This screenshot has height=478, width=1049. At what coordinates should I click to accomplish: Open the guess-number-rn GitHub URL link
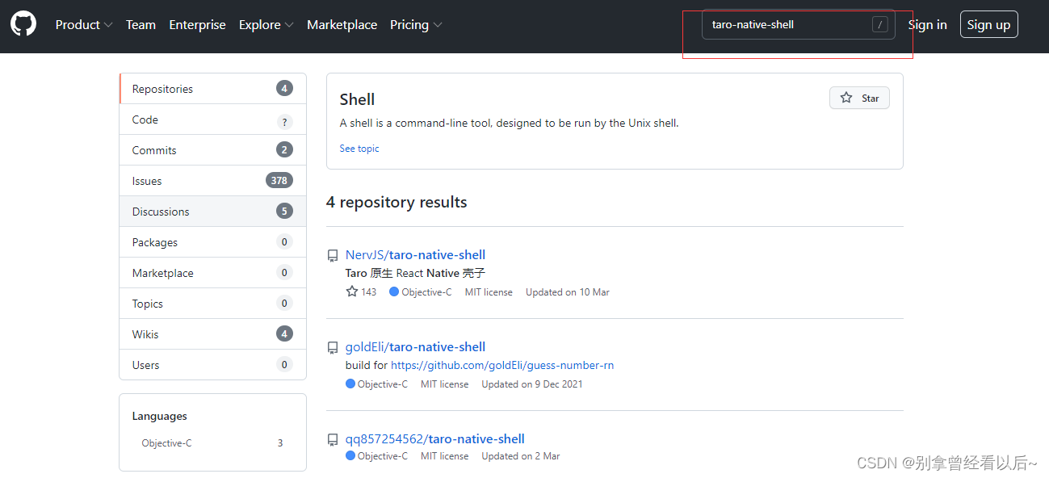502,366
